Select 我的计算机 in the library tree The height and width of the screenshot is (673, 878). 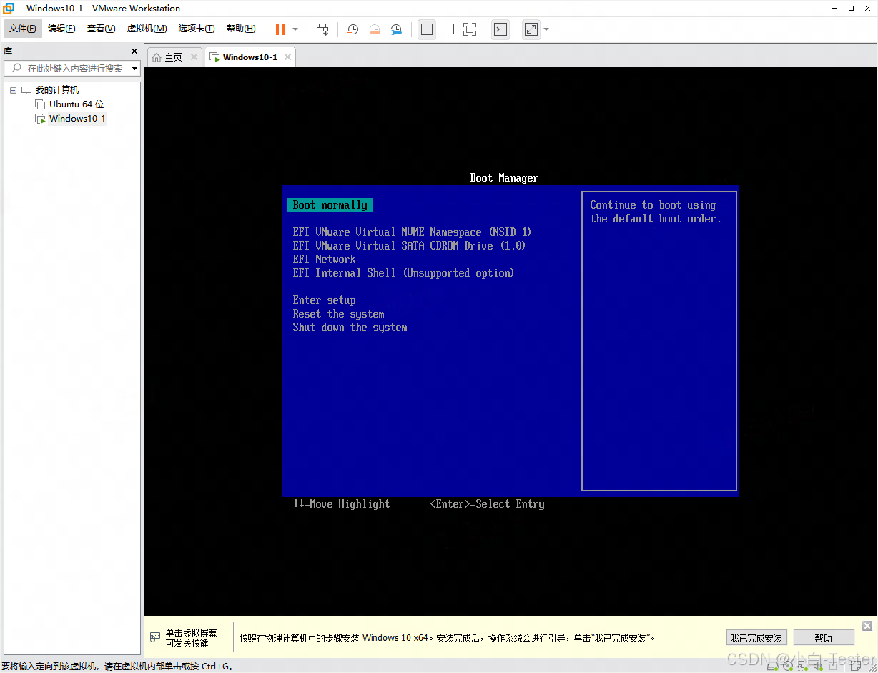coord(57,90)
